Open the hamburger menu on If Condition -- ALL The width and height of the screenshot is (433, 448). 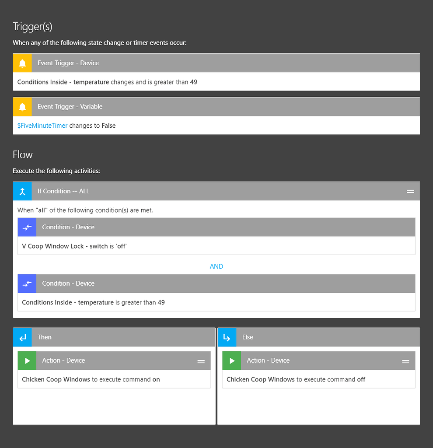coord(410,191)
